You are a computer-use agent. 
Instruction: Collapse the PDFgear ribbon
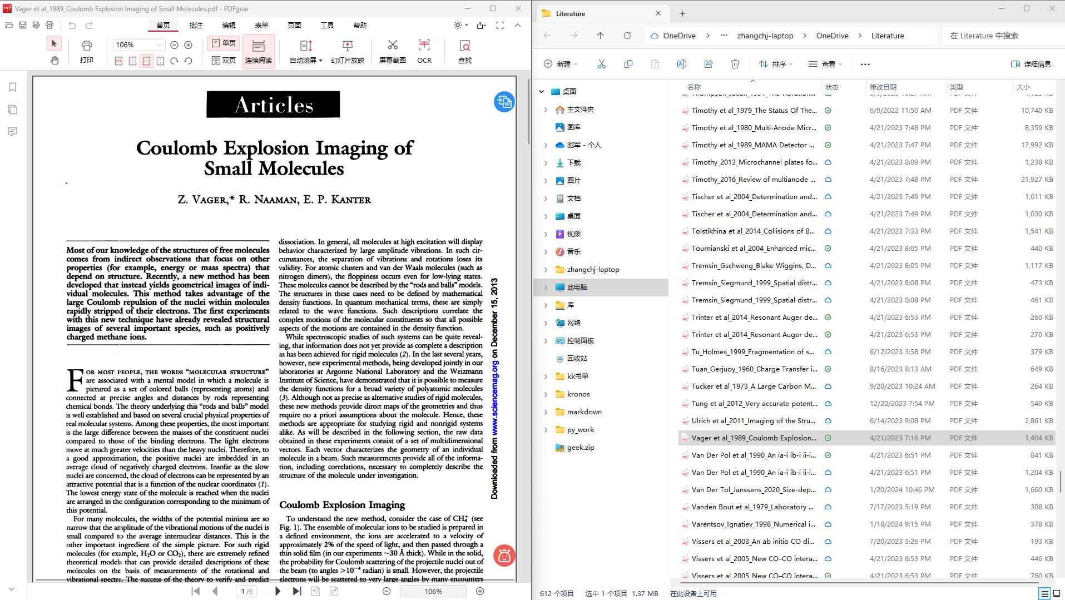[x=518, y=25]
